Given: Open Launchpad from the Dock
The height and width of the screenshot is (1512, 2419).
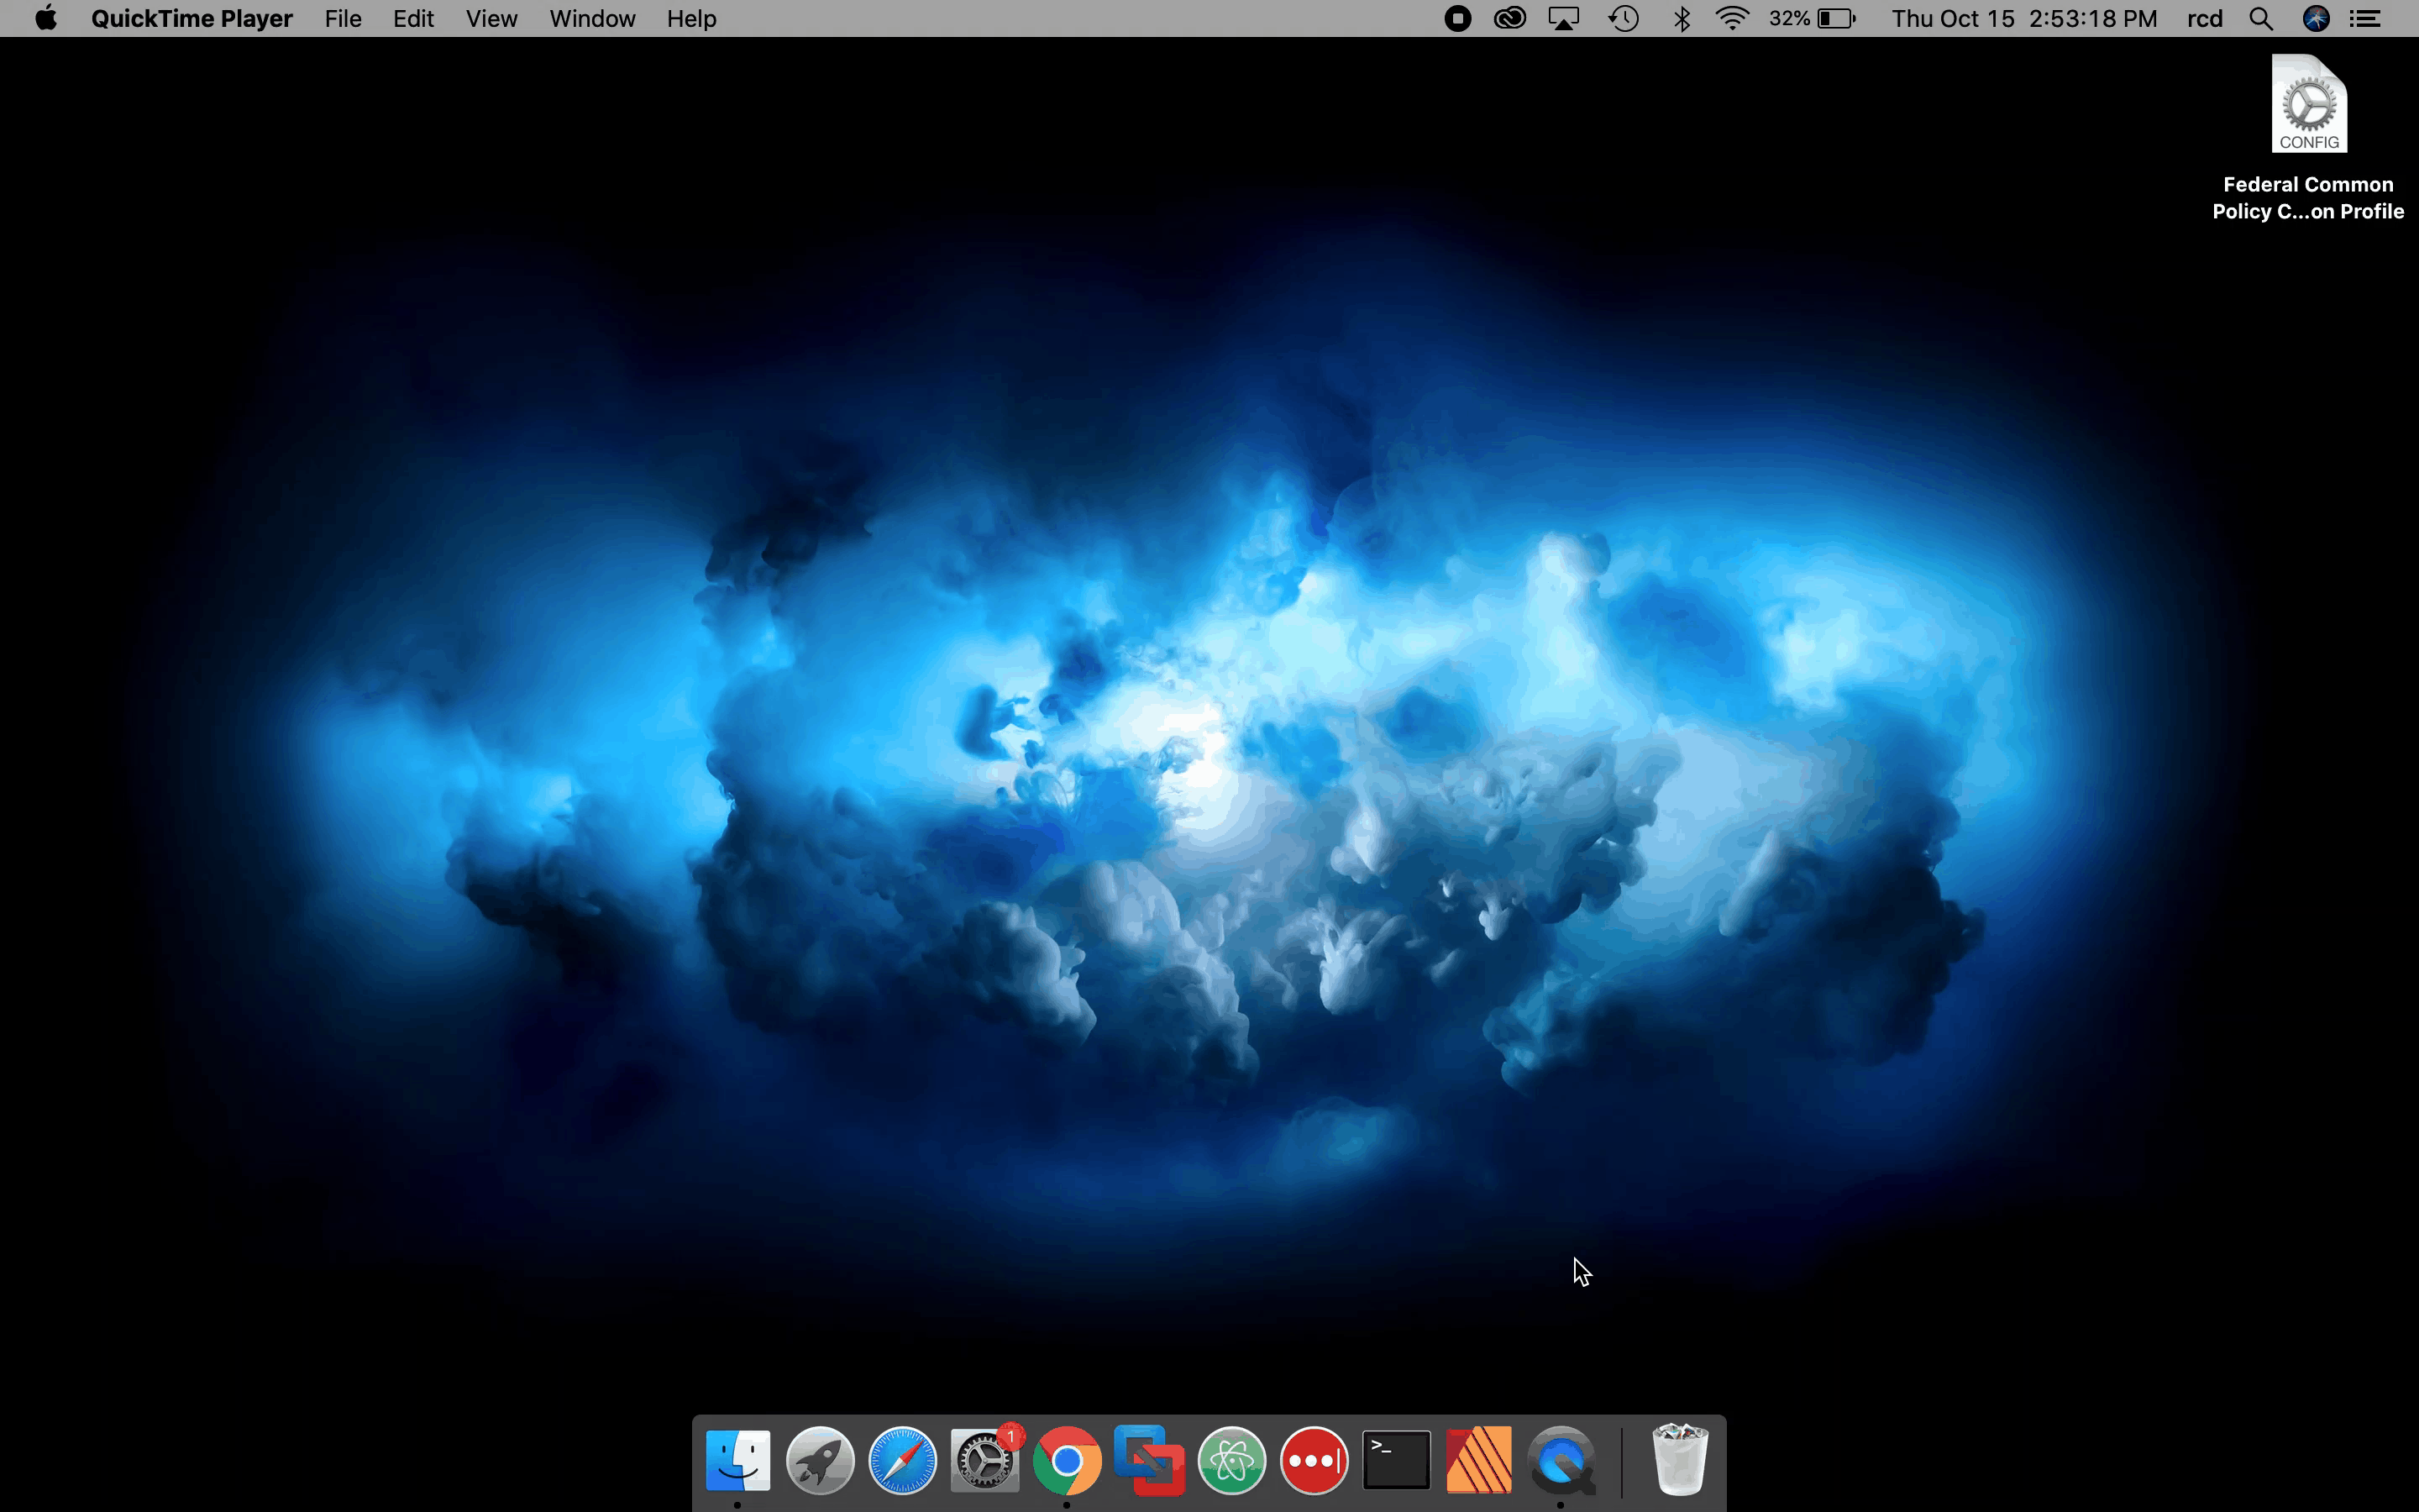Looking at the screenshot, I should point(820,1459).
